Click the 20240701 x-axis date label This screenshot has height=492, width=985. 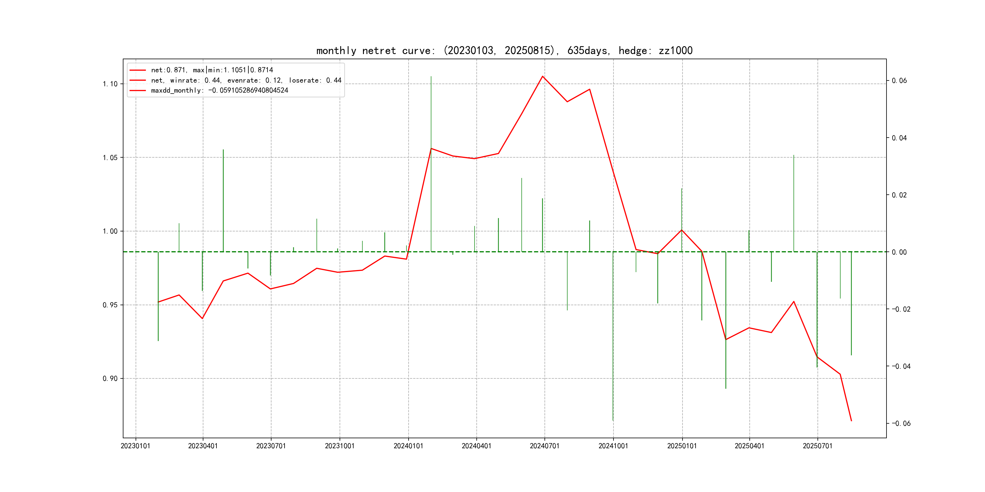(544, 446)
